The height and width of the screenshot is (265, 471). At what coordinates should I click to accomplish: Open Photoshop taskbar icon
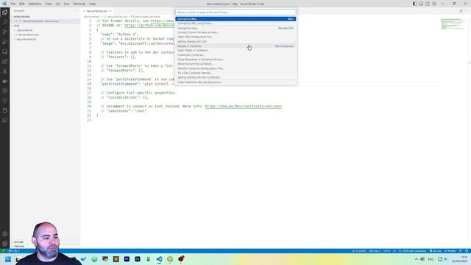[138, 259]
